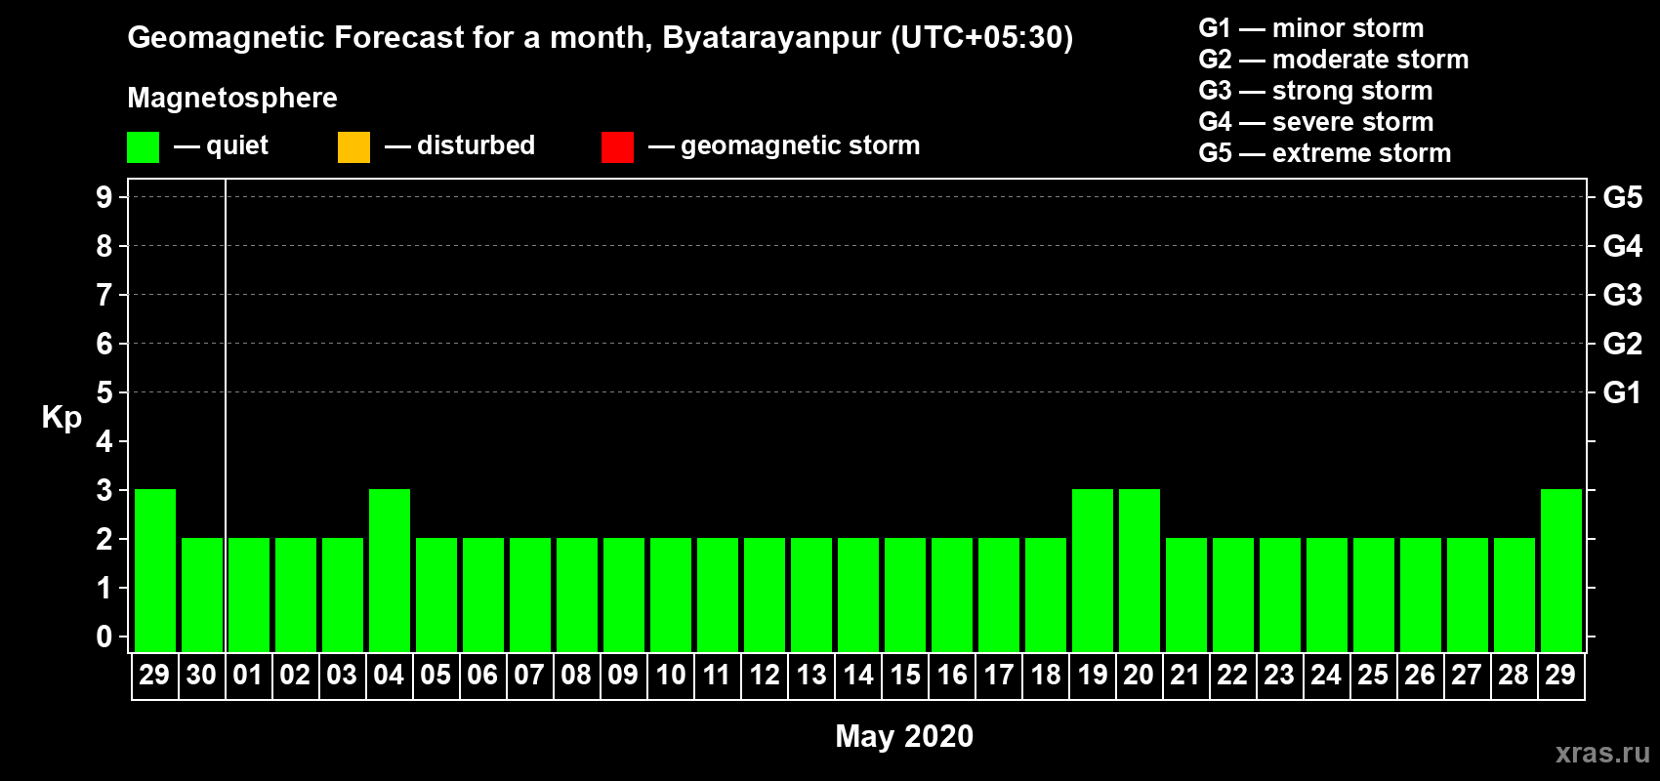Click the G5 label on right axis
This screenshot has height=781, width=1660.
(x=1623, y=197)
